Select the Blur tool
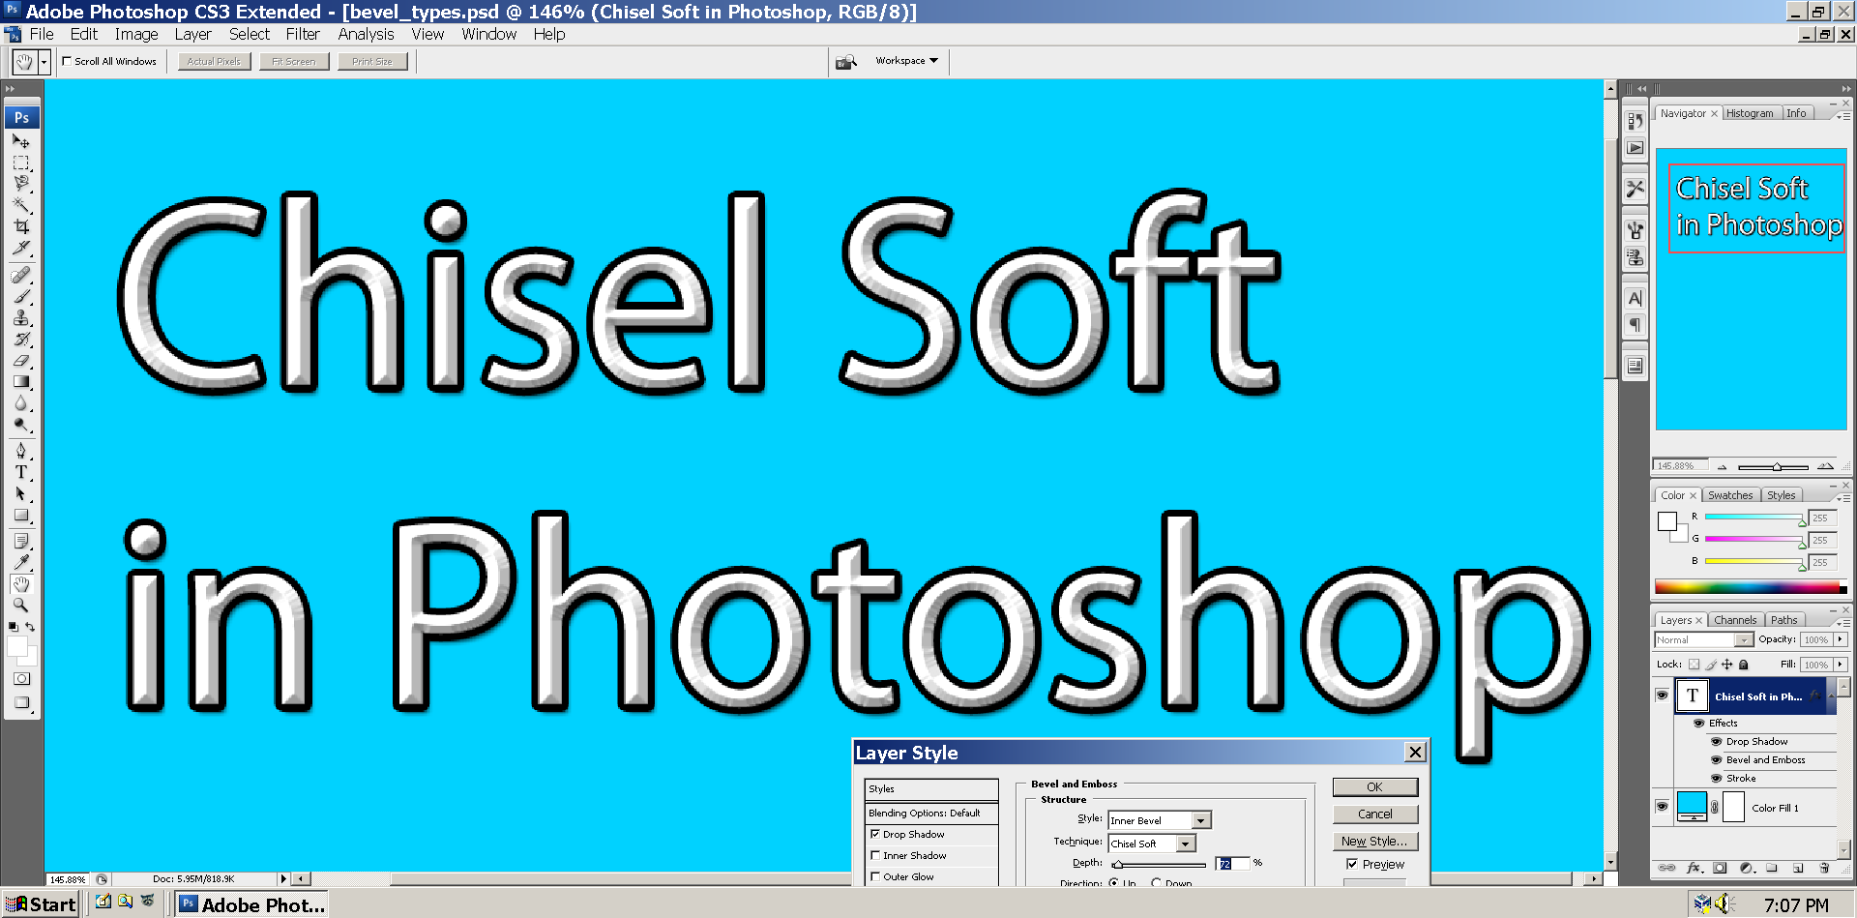The height and width of the screenshot is (918, 1857). pyautogui.click(x=20, y=402)
